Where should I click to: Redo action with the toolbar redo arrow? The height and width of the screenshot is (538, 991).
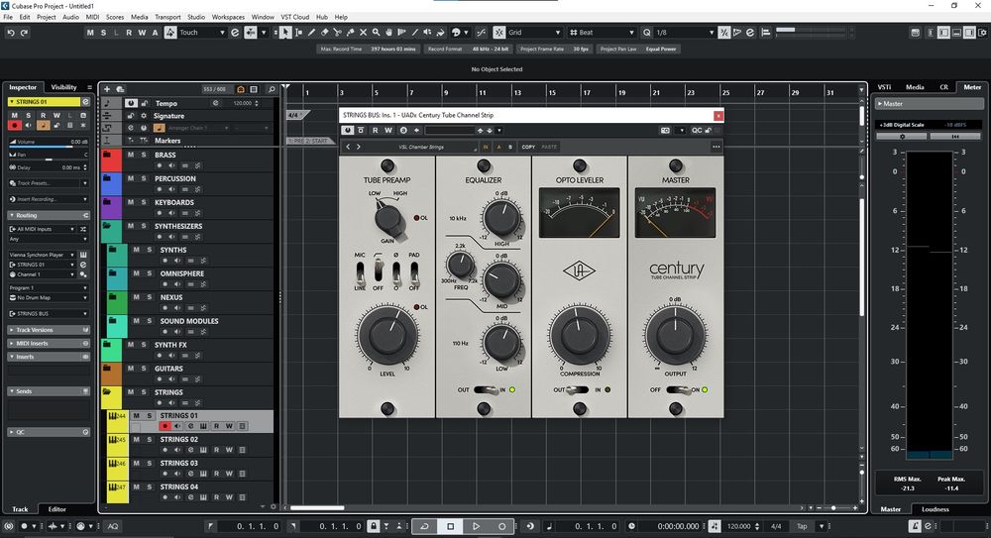pos(24,33)
